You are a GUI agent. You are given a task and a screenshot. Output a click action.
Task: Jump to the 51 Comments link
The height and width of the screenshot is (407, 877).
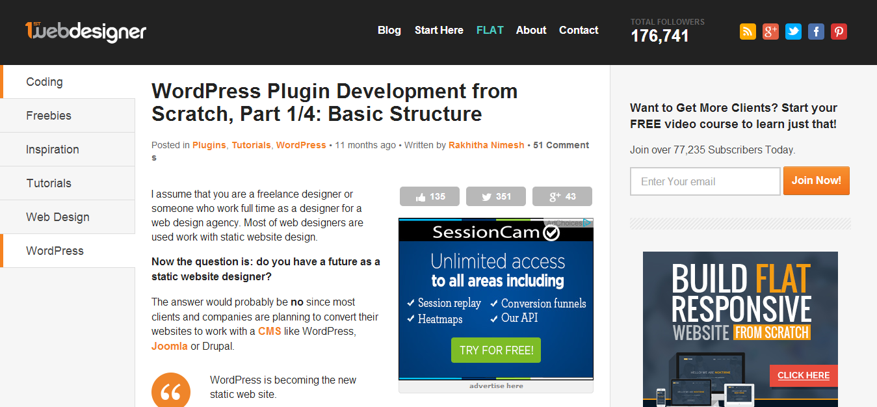[561, 145]
